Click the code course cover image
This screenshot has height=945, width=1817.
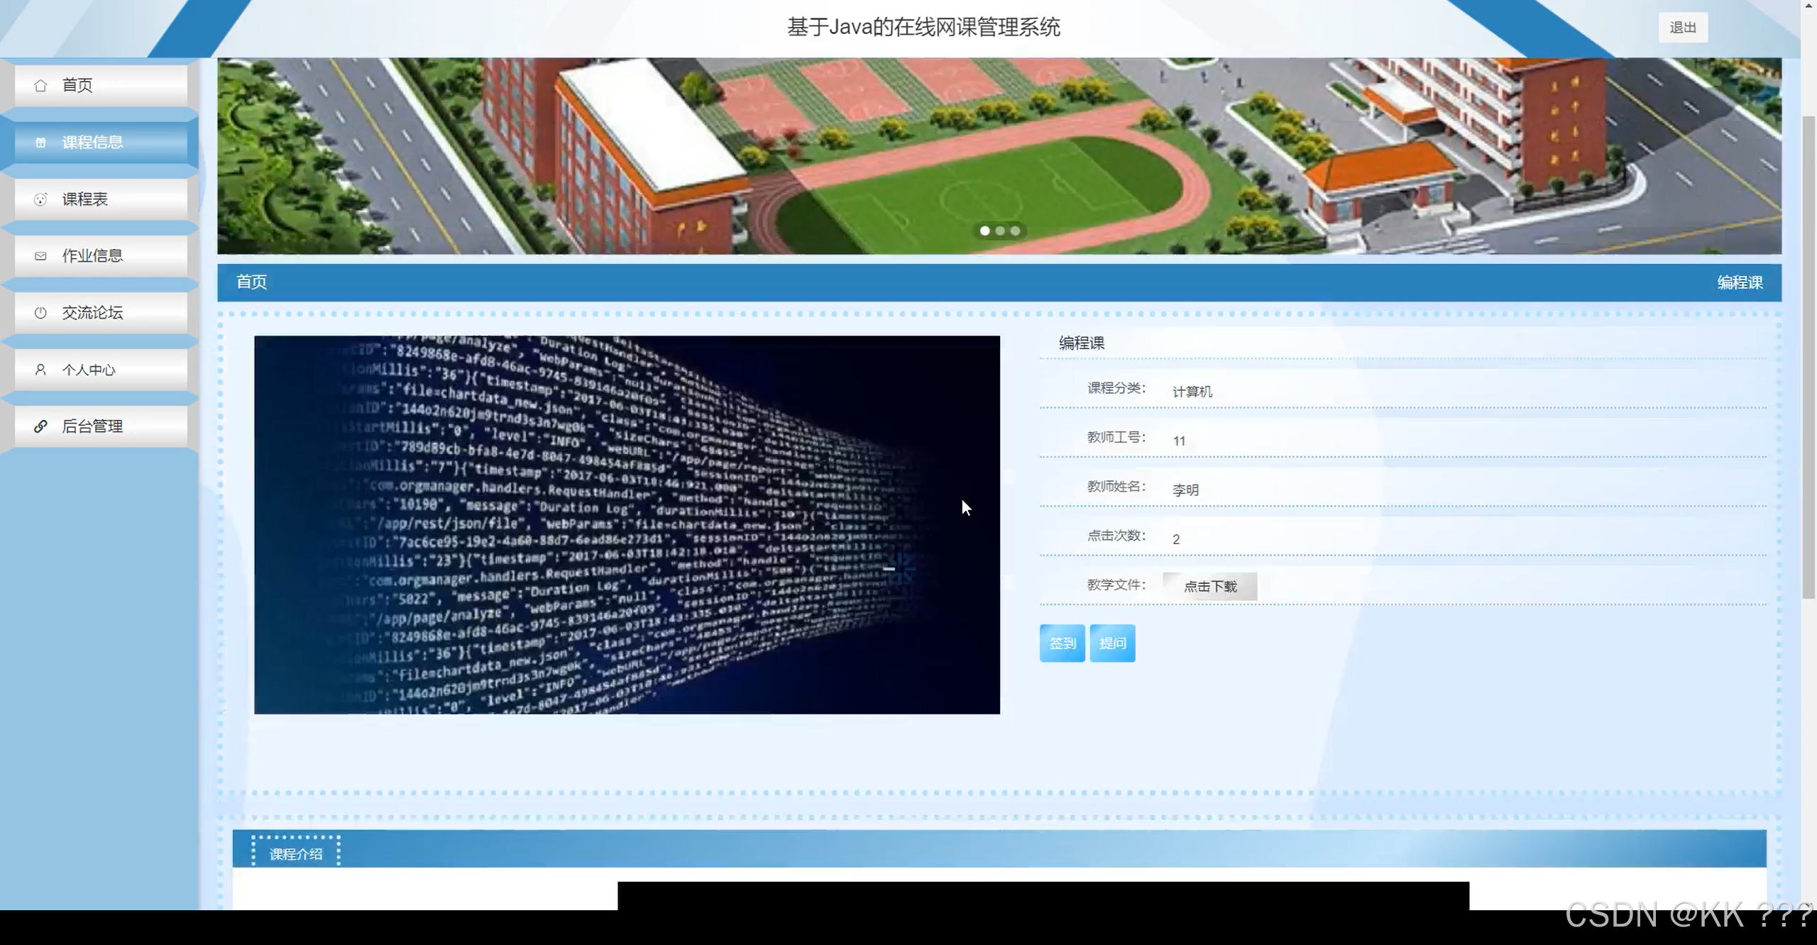627,525
